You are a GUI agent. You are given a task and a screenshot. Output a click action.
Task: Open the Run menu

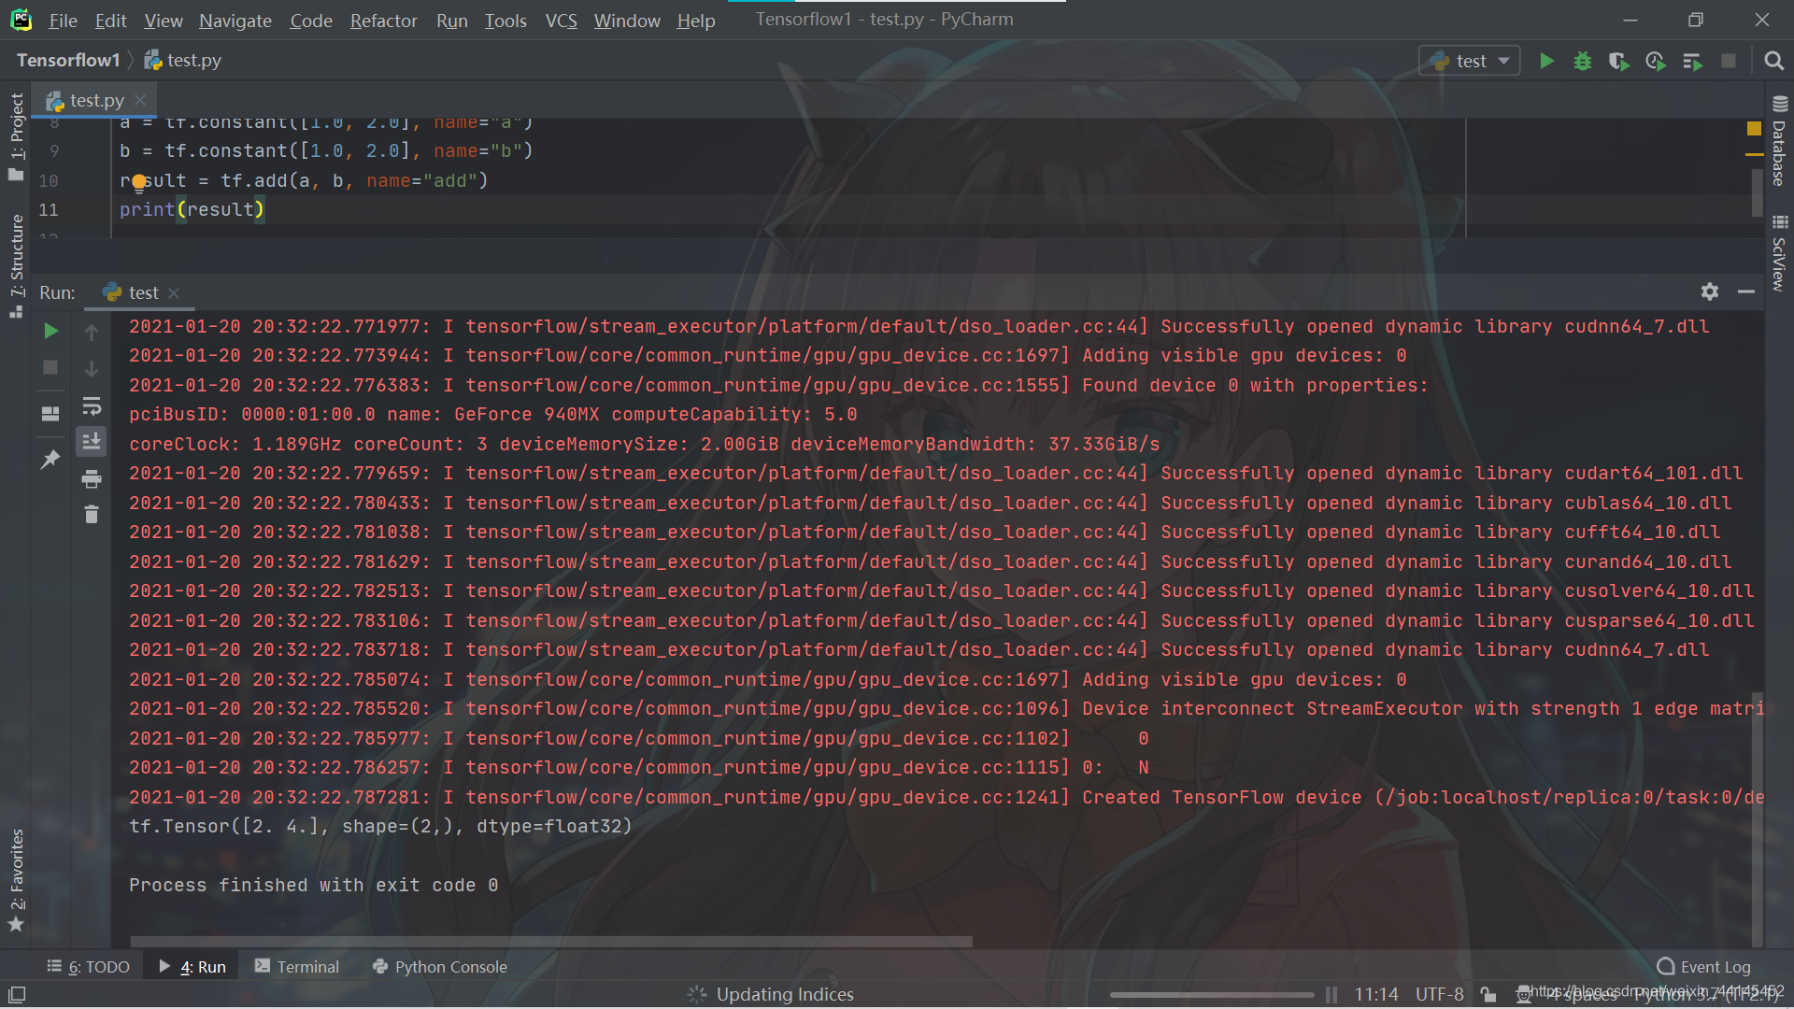point(451,20)
